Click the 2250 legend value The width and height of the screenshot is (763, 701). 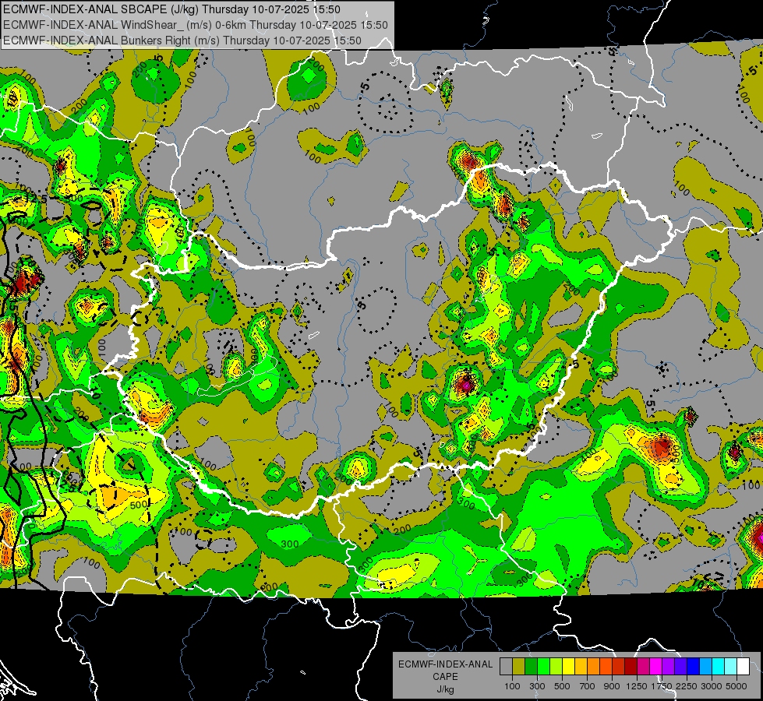pyautogui.click(x=687, y=686)
